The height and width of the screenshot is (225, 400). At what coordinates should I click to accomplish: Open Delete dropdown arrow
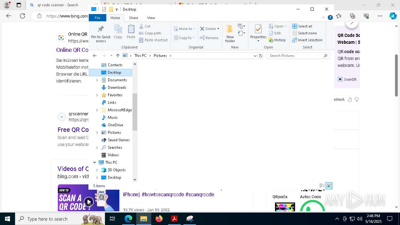(x=218, y=29)
